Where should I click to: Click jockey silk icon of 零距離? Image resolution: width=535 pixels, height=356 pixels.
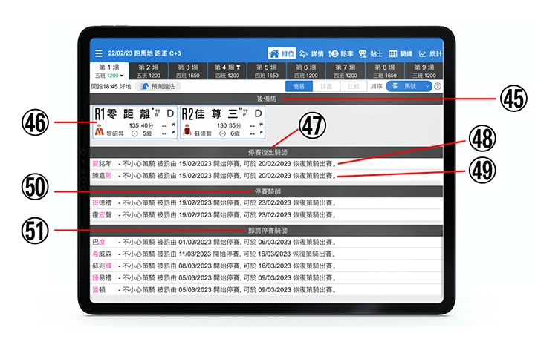(x=98, y=130)
